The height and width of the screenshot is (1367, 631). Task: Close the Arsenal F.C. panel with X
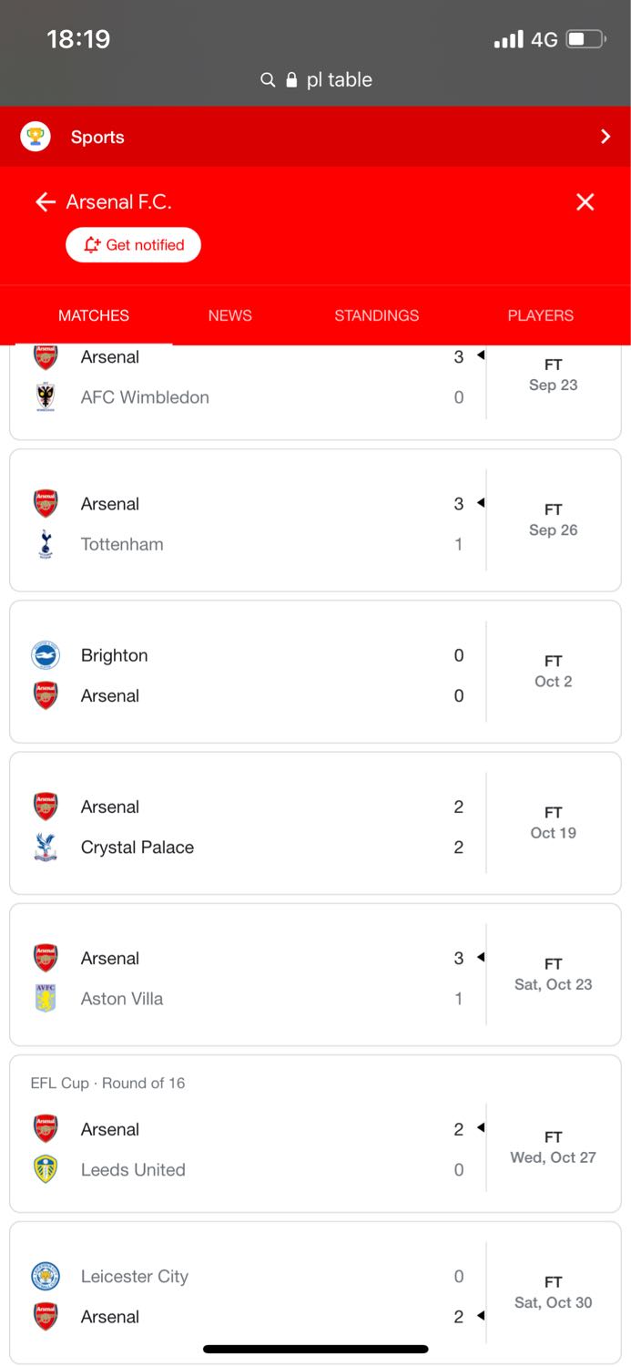pos(585,202)
